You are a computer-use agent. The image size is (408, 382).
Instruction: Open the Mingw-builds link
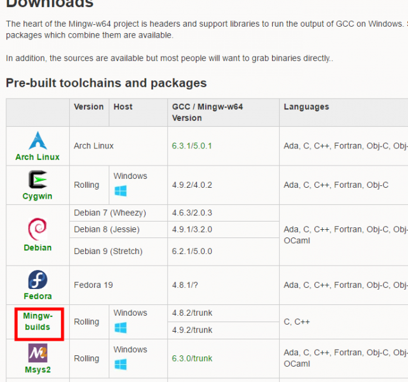37,322
